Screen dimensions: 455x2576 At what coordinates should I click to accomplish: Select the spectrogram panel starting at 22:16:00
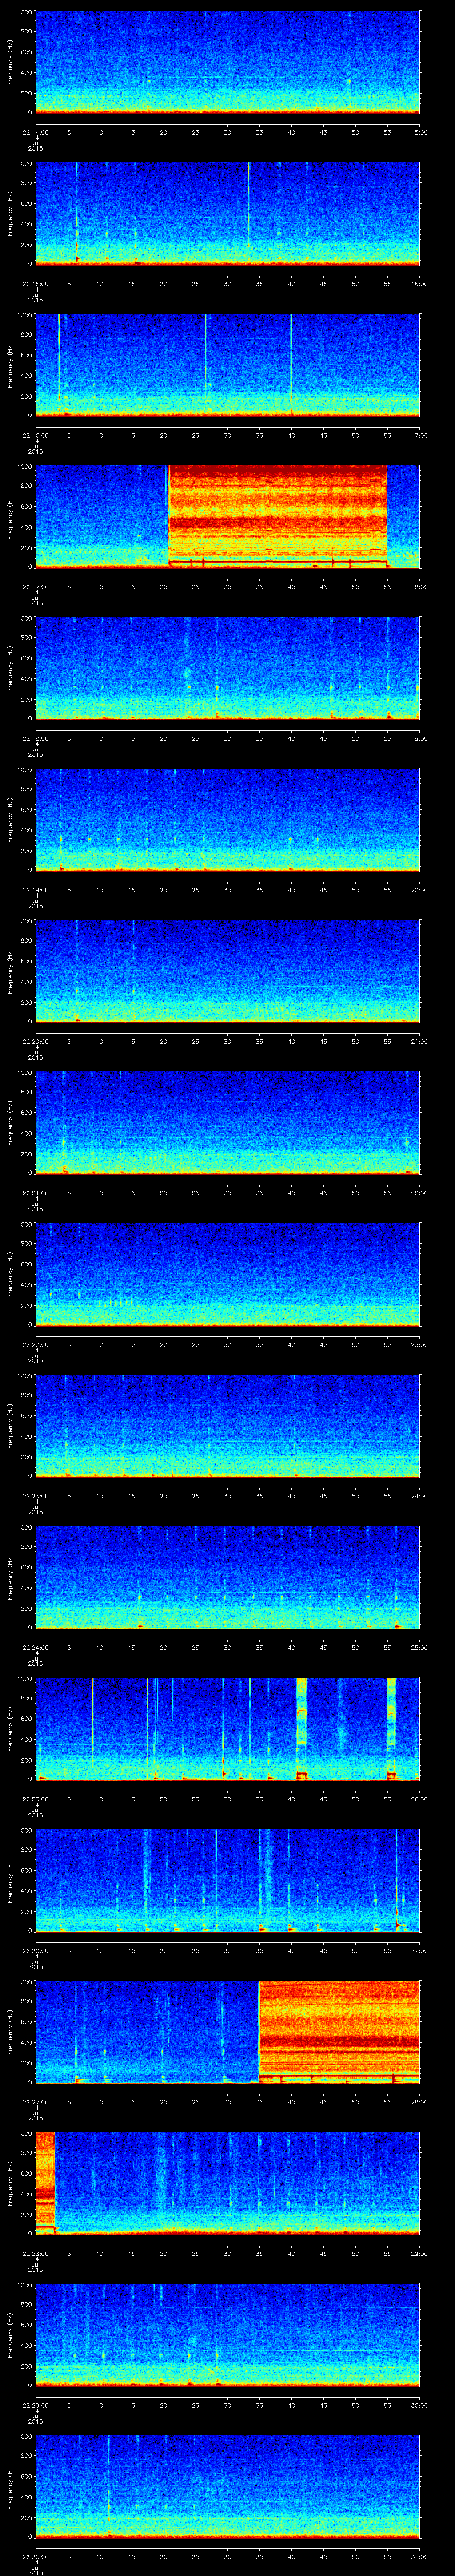pyautogui.click(x=227, y=365)
